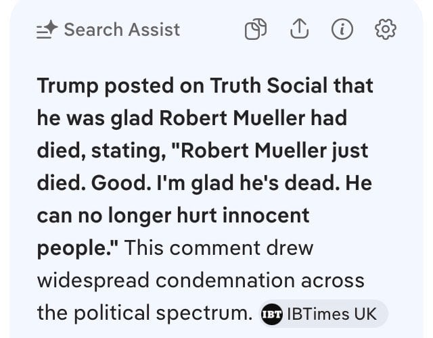Screen dimensions: 433x338
Task: Click the bold word "people."
Action: [77, 247]
